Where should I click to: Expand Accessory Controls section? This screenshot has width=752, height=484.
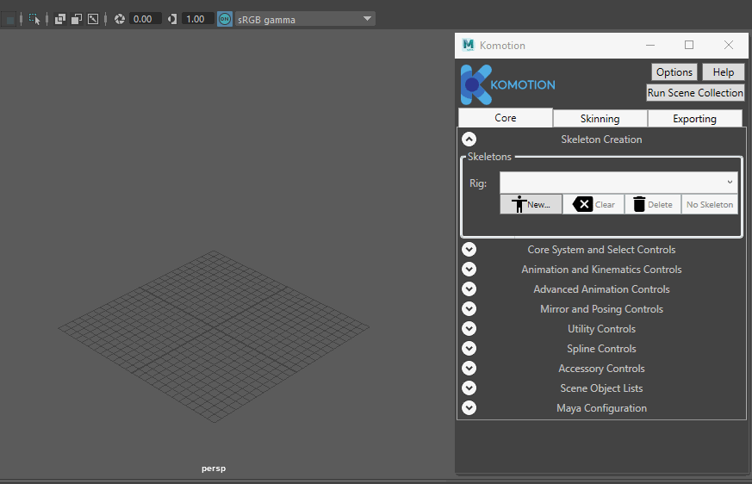pyautogui.click(x=469, y=368)
